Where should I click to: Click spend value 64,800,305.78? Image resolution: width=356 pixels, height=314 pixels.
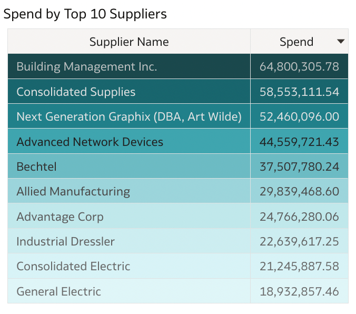point(299,67)
